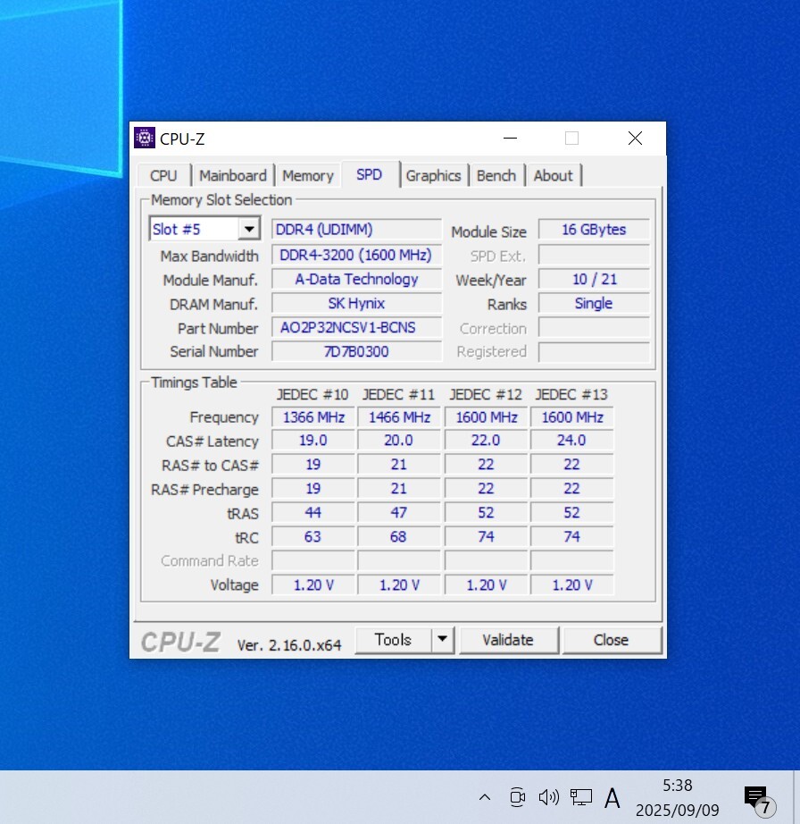Click the A-Data Technology manufacturer field
Image resolution: width=800 pixels, height=824 pixels.
[356, 279]
